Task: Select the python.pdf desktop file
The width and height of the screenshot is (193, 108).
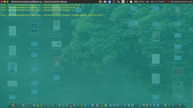Action: (12, 52)
